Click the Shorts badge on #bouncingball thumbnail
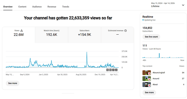The height and width of the screenshot is (99, 187). 149,74
